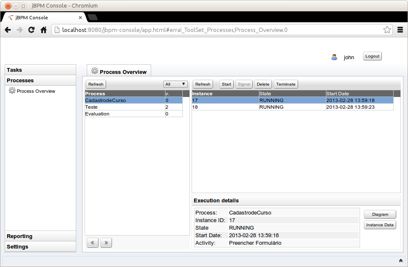Reload the page with the refresh icon
Screen dimensions: 408x267
click(x=31, y=30)
